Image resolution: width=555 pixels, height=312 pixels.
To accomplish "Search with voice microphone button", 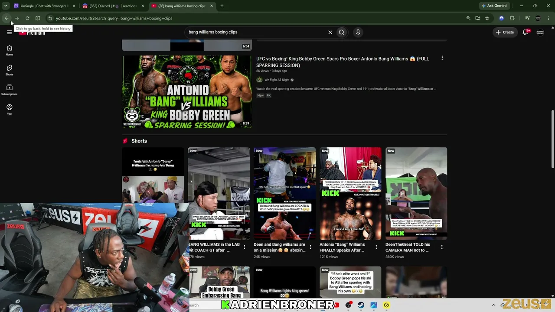I will pyautogui.click(x=358, y=32).
